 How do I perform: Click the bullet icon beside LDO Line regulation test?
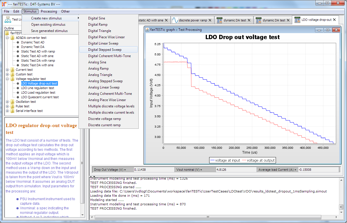[x=18, y=88]
